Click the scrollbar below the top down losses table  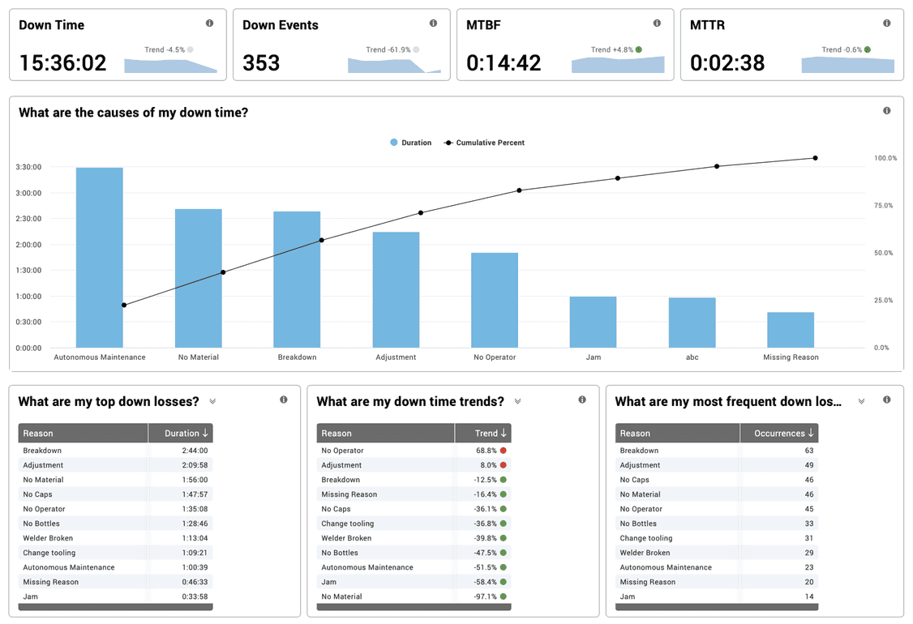tap(116, 606)
